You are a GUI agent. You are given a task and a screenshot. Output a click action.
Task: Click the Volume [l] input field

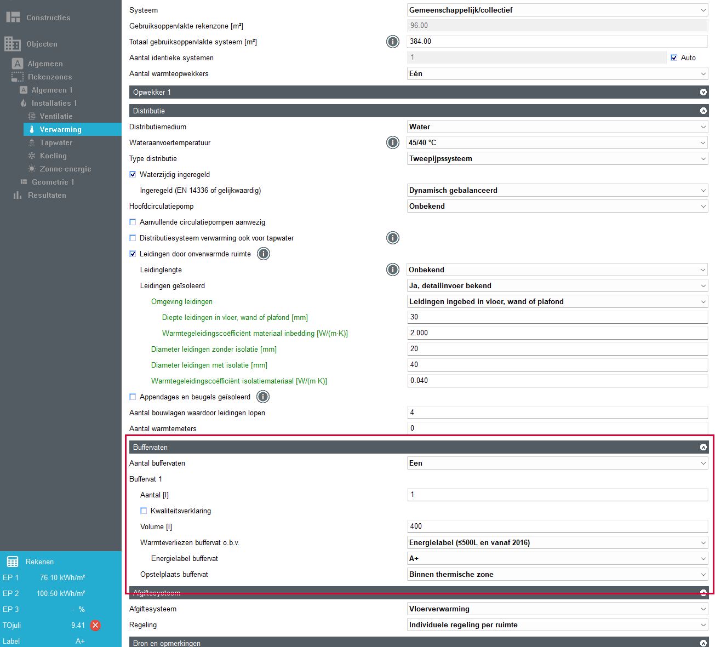tap(557, 526)
